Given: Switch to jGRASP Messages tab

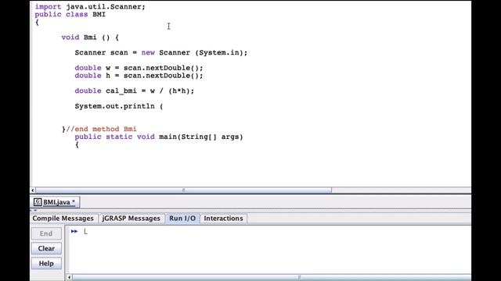Looking at the screenshot, I should tap(131, 219).
